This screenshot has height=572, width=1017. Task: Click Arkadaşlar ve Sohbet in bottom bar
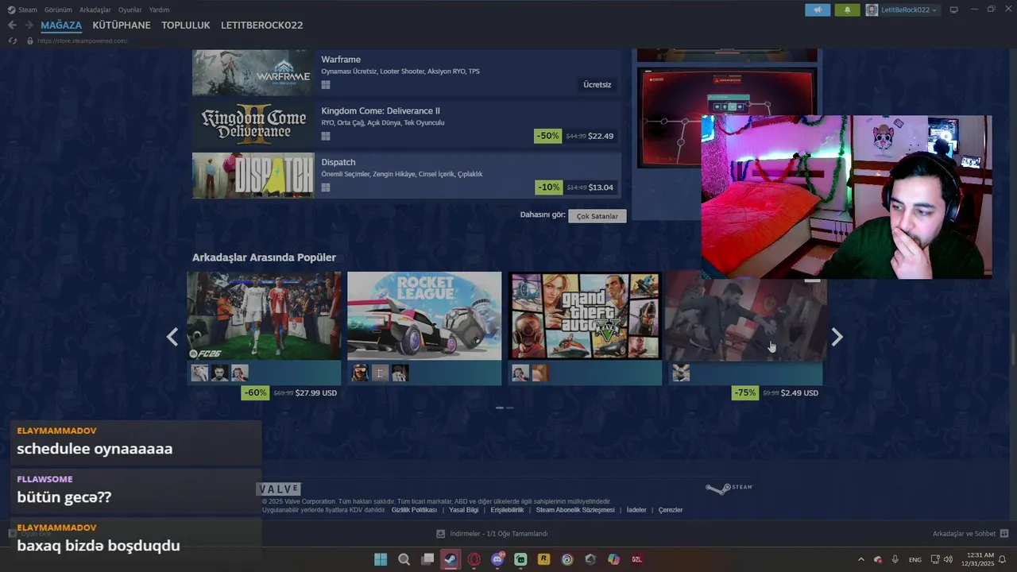coord(964,534)
